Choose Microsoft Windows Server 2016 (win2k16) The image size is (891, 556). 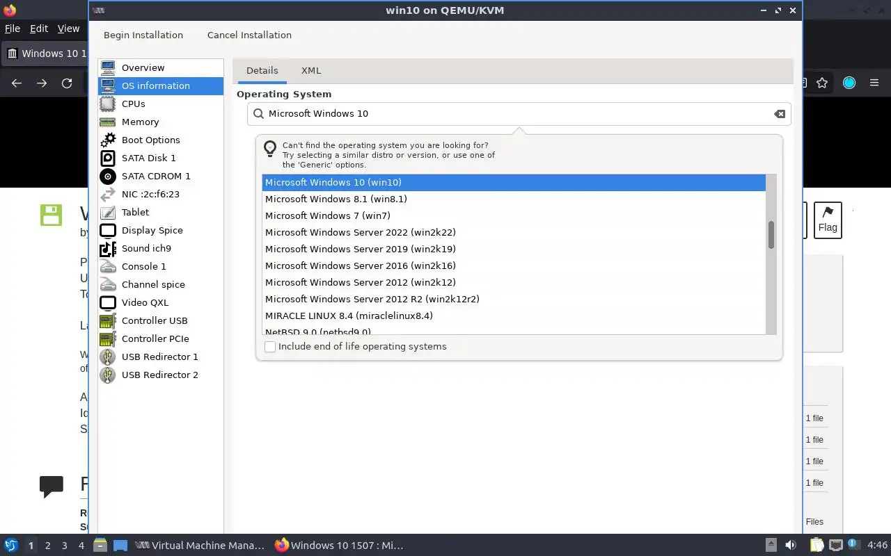[514, 265]
